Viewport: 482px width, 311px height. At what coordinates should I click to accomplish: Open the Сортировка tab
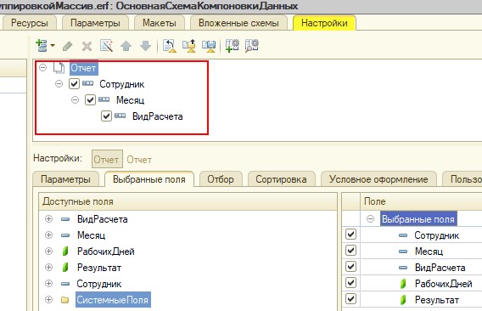281,179
